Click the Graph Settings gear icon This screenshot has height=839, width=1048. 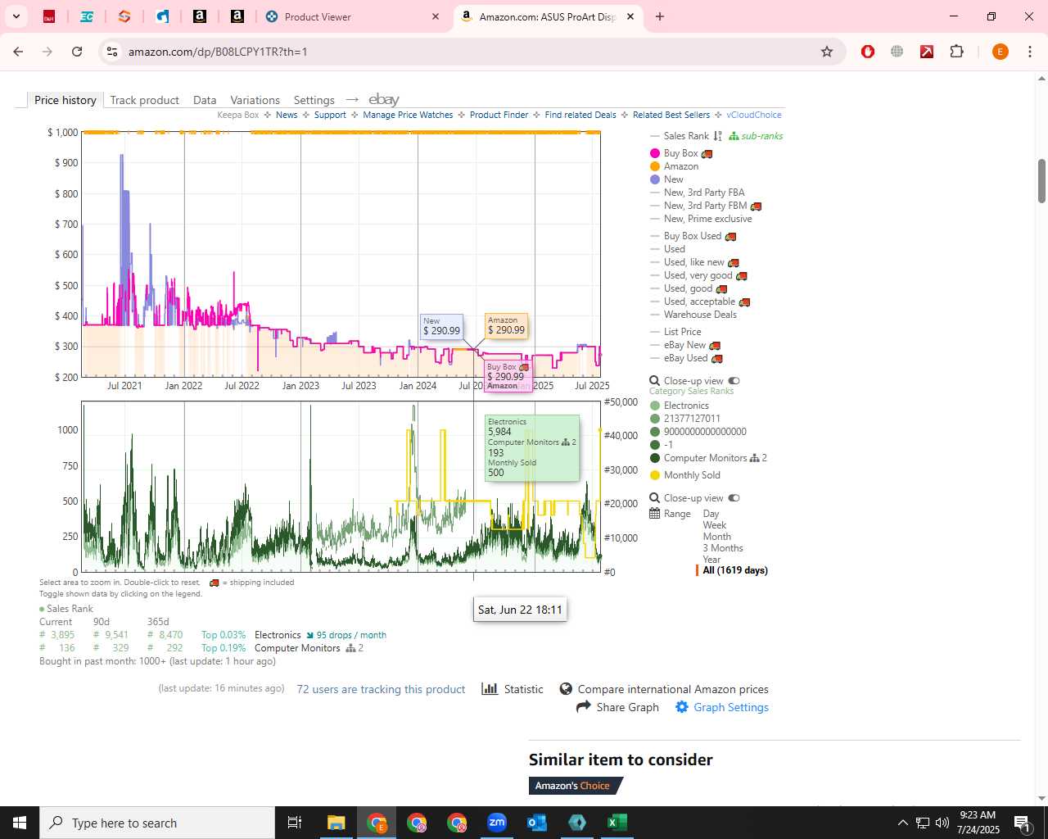coord(681,706)
